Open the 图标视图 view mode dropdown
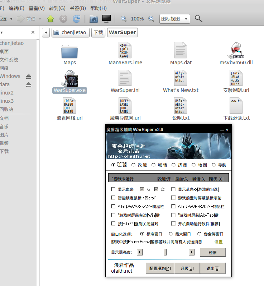Screen dimensions: 264x286 click(175, 19)
